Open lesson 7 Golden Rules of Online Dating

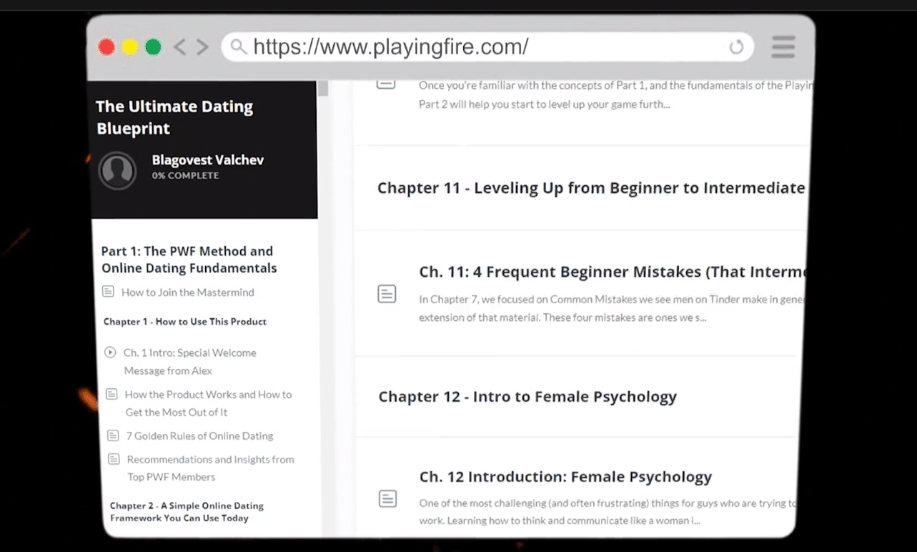[x=200, y=436]
